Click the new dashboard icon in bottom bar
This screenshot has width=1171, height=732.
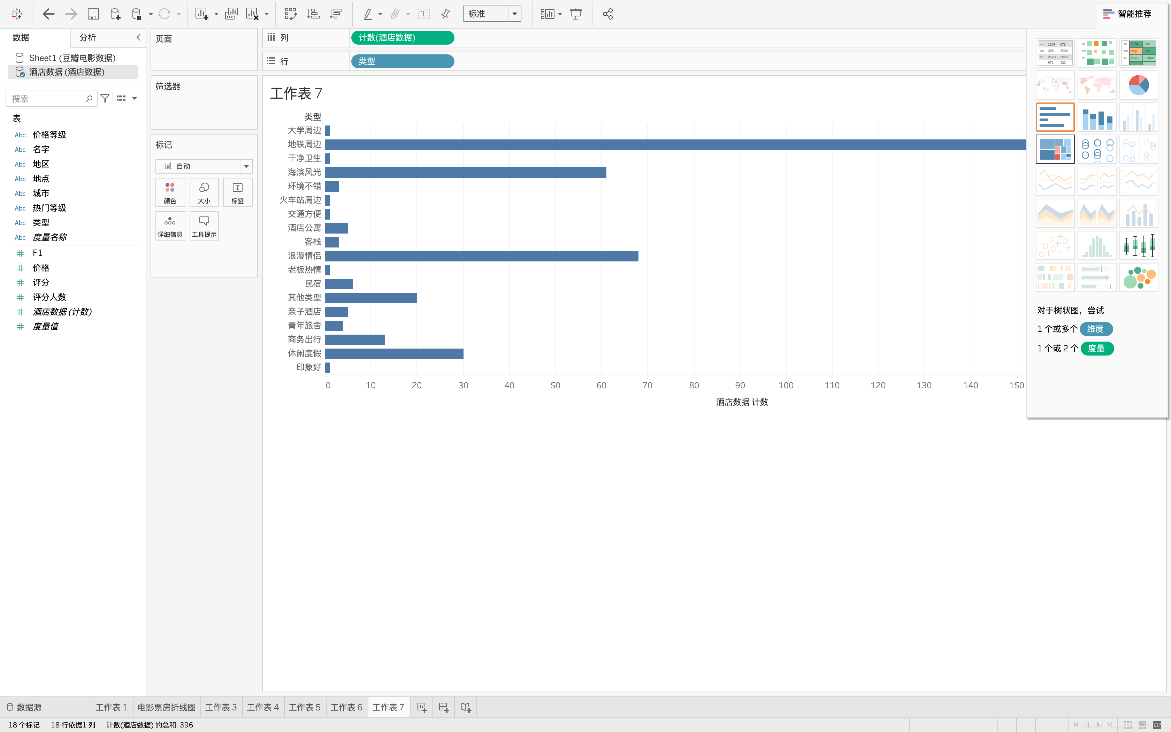(444, 707)
